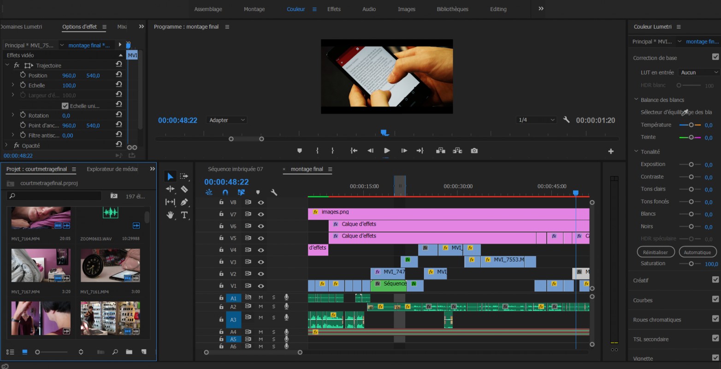Lock the V5 track
The height and width of the screenshot is (369, 721).
[221, 238]
